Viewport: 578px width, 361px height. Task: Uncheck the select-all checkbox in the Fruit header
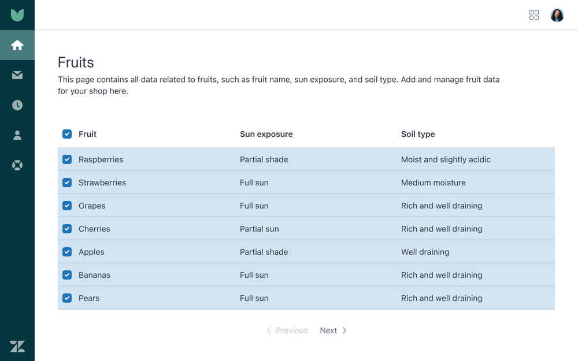(x=67, y=133)
